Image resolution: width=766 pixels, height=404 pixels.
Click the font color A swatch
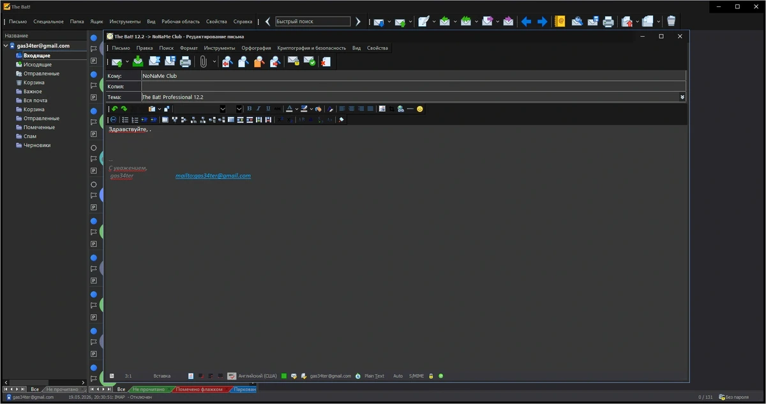point(289,108)
